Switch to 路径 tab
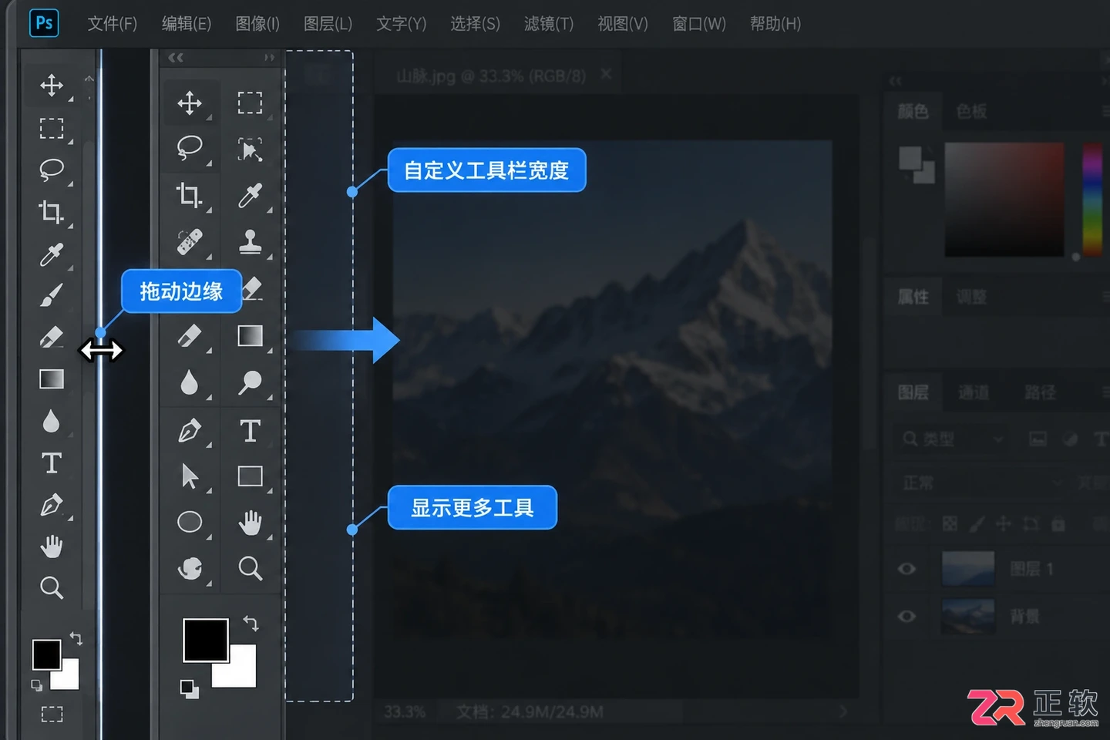 click(1040, 392)
